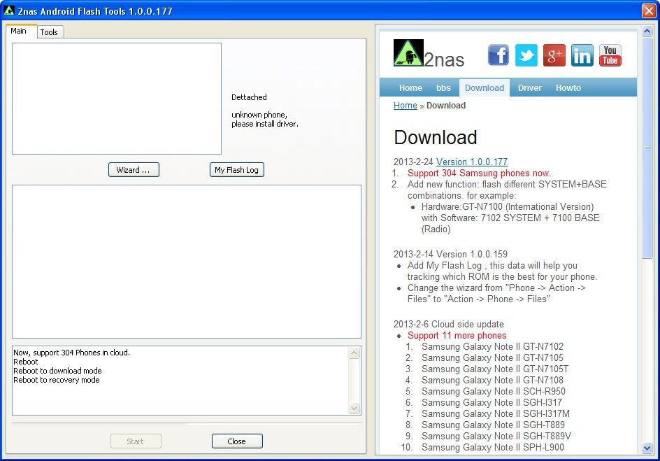Click the large empty list area
Screen dimensions: 660x461
click(187, 262)
